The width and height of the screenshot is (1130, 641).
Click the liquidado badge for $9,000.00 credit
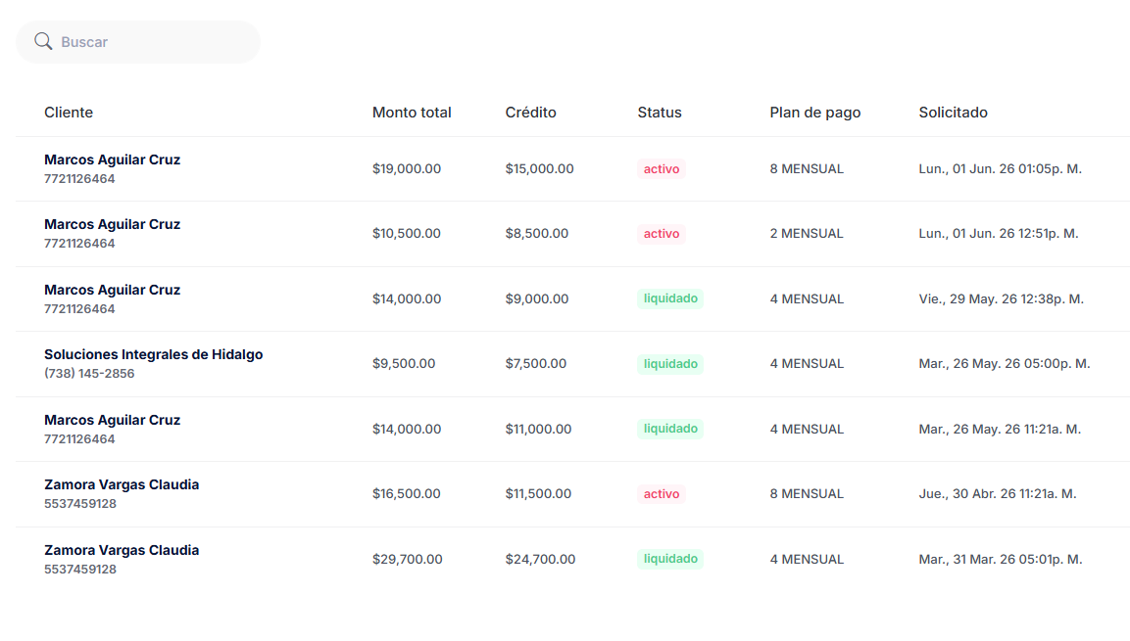(670, 298)
